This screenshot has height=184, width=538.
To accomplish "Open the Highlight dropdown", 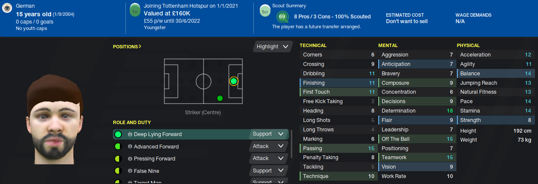I will (272, 47).
